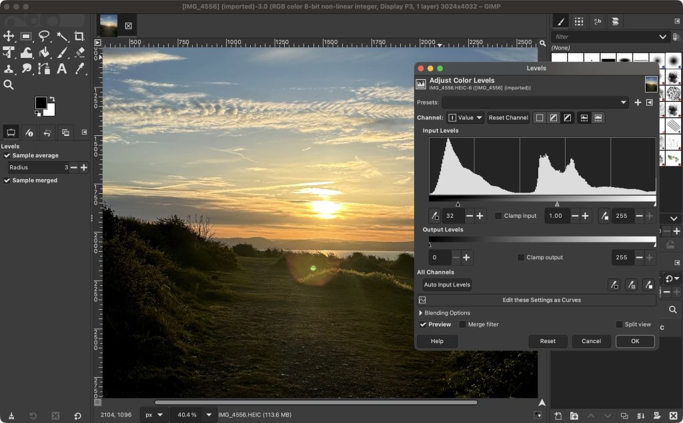Adjust levels in non-linear mode
The width and height of the screenshot is (683, 423).
pos(553,118)
